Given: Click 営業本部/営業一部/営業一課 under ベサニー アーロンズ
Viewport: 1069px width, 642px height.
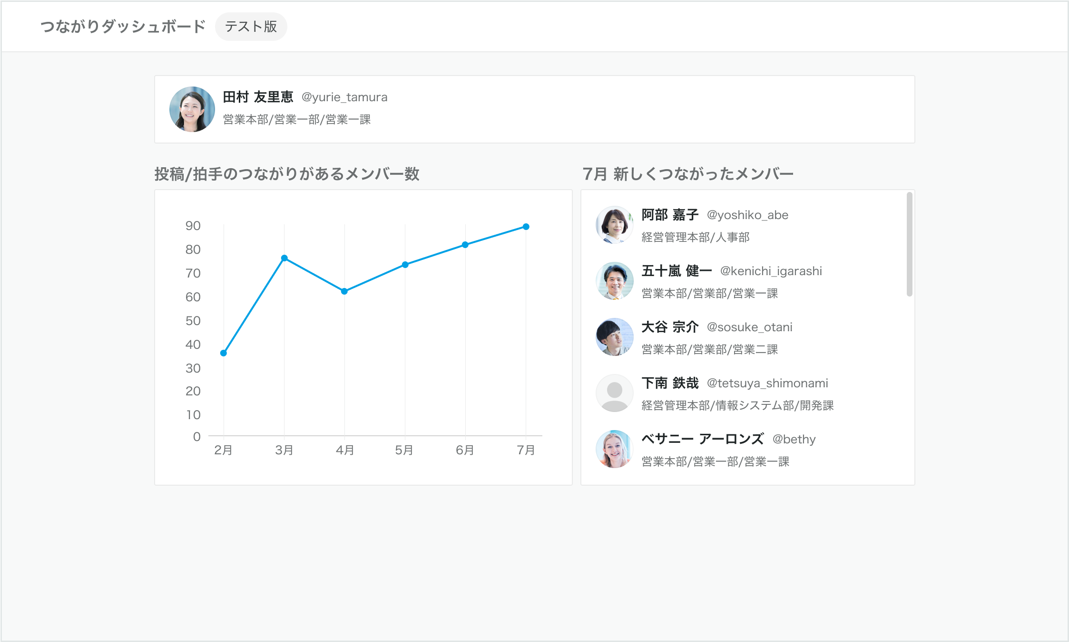Looking at the screenshot, I should coord(716,461).
